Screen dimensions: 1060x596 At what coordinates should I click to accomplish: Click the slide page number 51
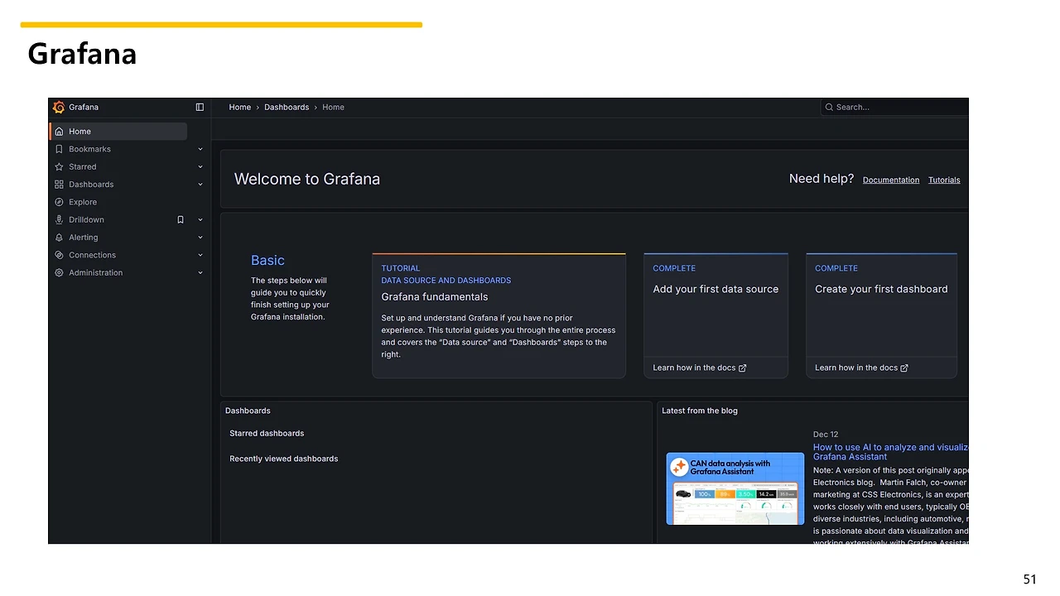1029,579
